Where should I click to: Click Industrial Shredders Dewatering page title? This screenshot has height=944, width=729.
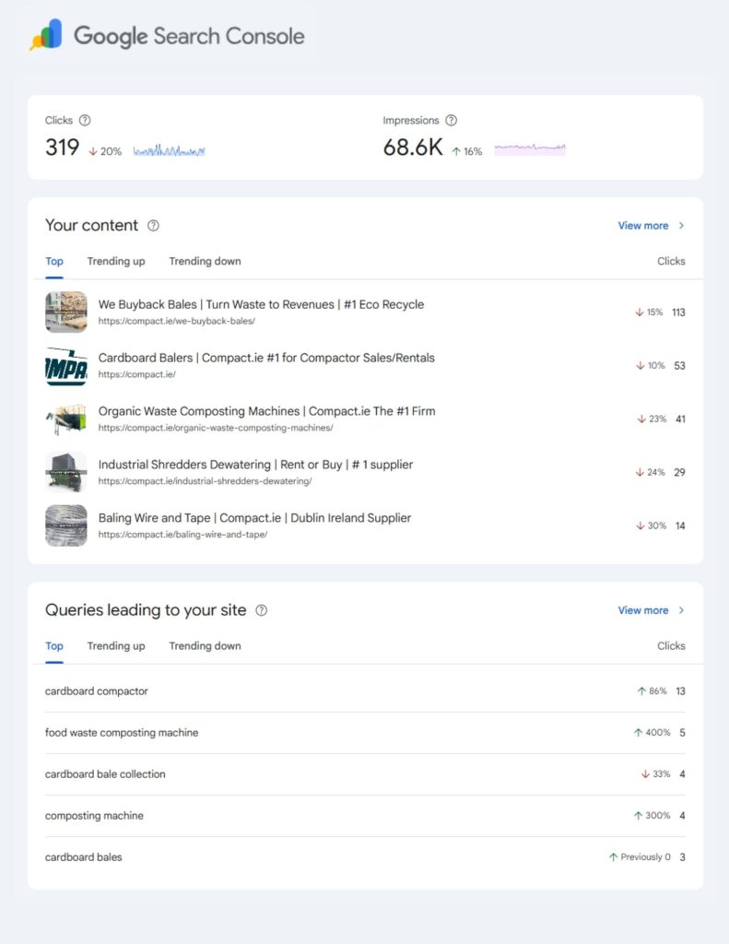[x=255, y=465]
